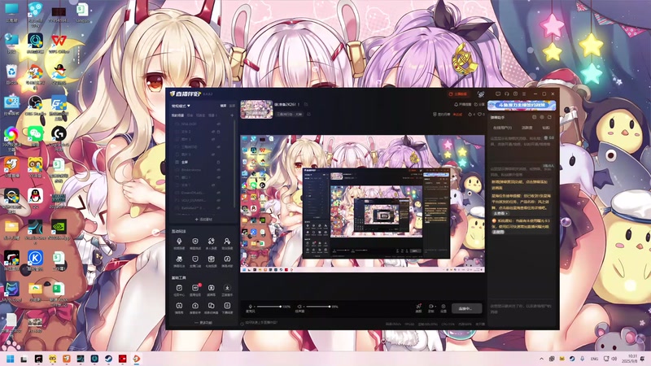Click the microphone icon in the interaction section

pyautogui.click(x=179, y=241)
